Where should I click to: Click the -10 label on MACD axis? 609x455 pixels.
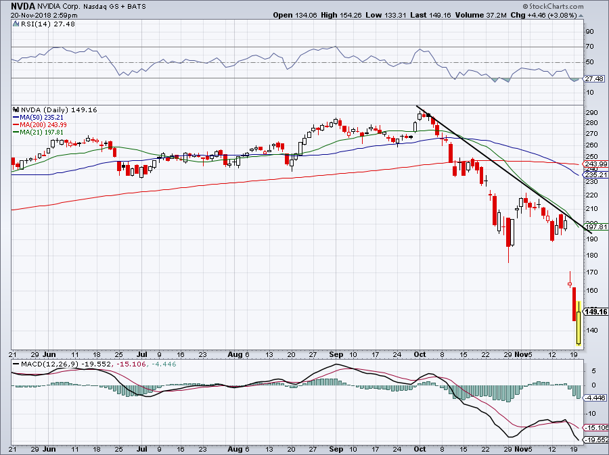coord(590,414)
